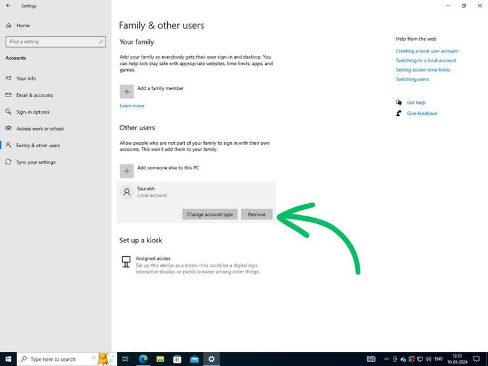Open the Learn more link
The width and height of the screenshot is (488, 366).
(x=132, y=106)
